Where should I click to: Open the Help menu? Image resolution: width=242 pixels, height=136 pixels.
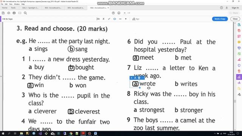(x=23, y=4)
